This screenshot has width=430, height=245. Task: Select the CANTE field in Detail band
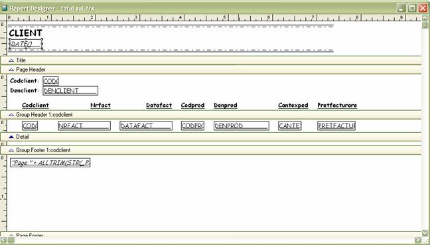point(290,126)
